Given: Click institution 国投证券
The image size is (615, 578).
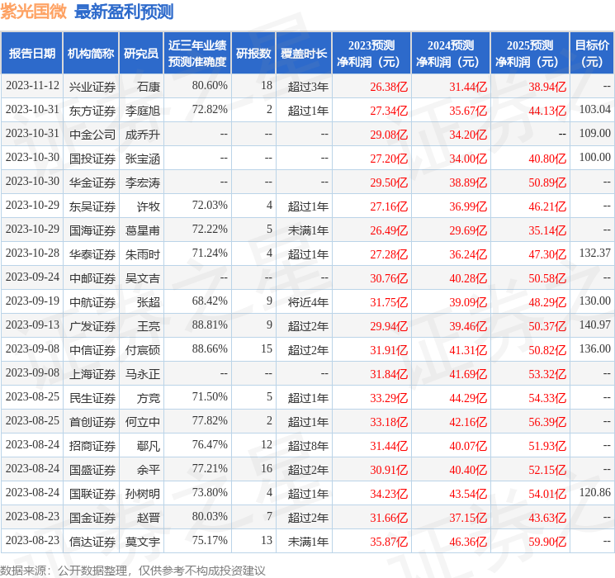Looking at the screenshot, I should coord(92,159).
